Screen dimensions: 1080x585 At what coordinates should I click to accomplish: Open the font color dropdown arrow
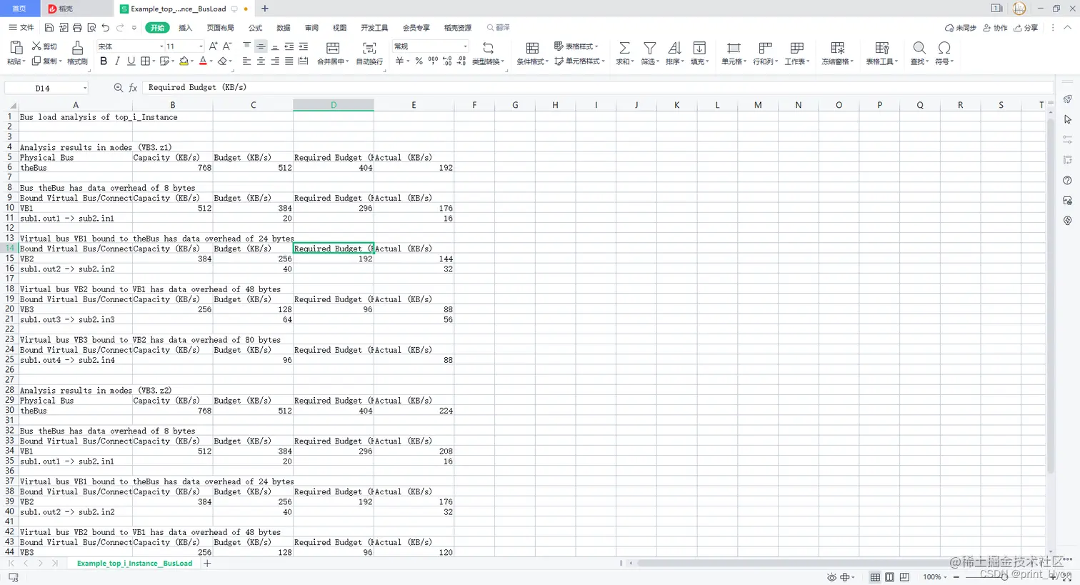[211, 61]
